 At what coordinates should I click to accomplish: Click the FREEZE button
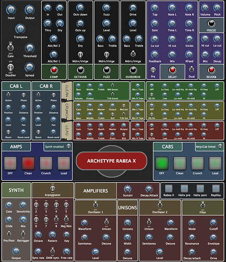point(211,23)
